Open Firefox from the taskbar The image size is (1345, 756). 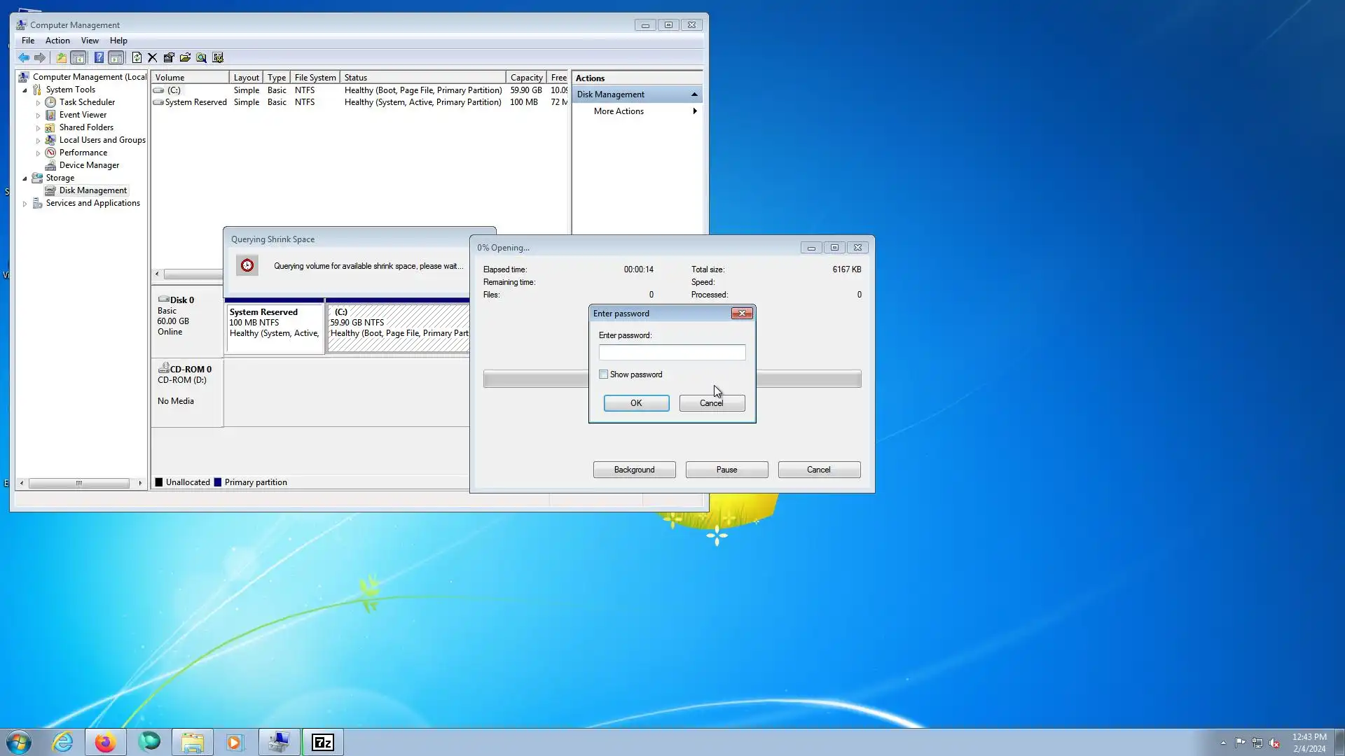click(x=105, y=742)
